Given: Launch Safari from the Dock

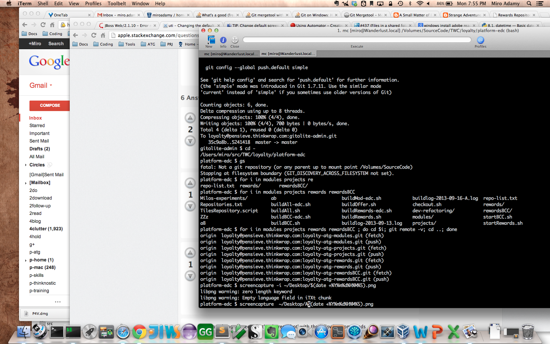Looking at the screenshot, I should [x=123, y=332].
